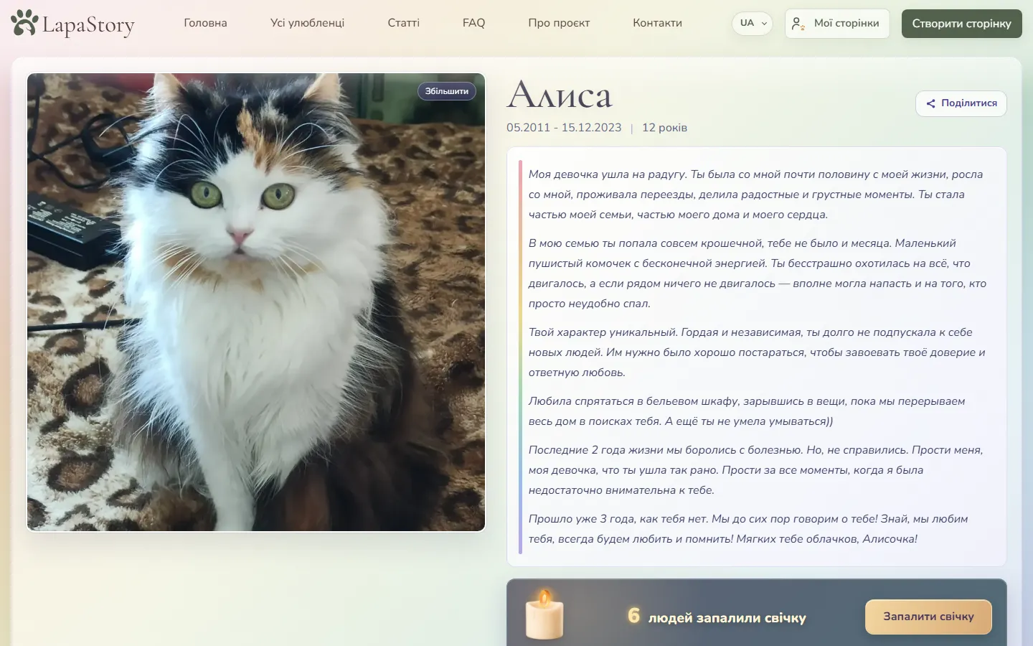1033x646 pixels.
Task: Click the user icon in Мої сторінки
Action: tap(798, 24)
